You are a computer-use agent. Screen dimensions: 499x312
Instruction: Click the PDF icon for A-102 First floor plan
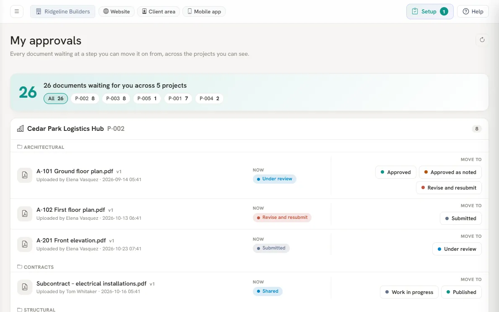click(24, 213)
